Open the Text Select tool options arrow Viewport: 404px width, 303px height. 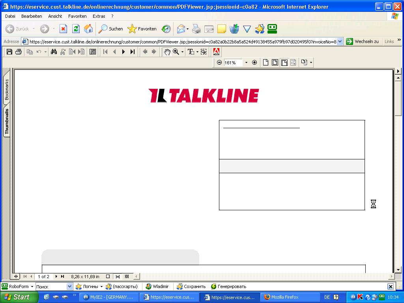pyautogui.click(x=197, y=52)
